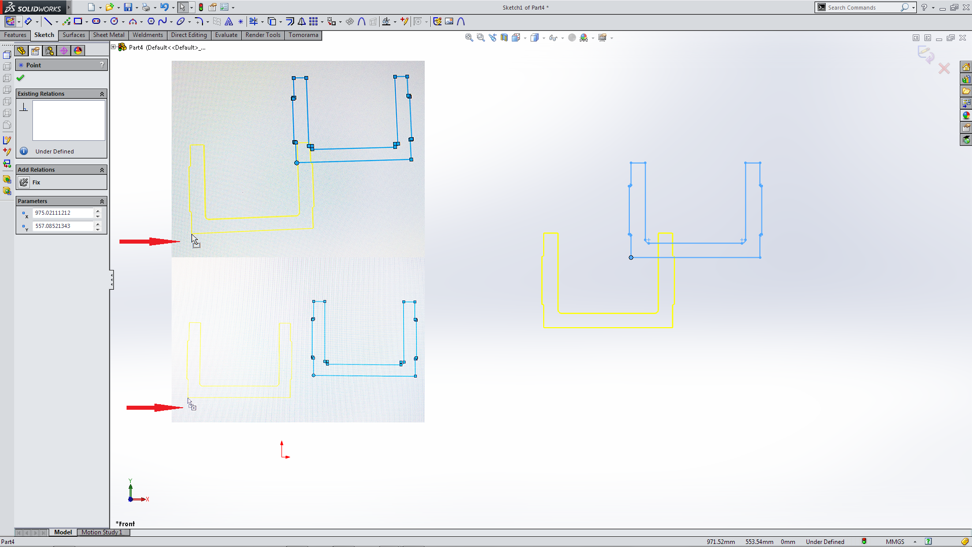Screen dimensions: 972x547
Task: Switch to the Features tab
Action: click(15, 35)
